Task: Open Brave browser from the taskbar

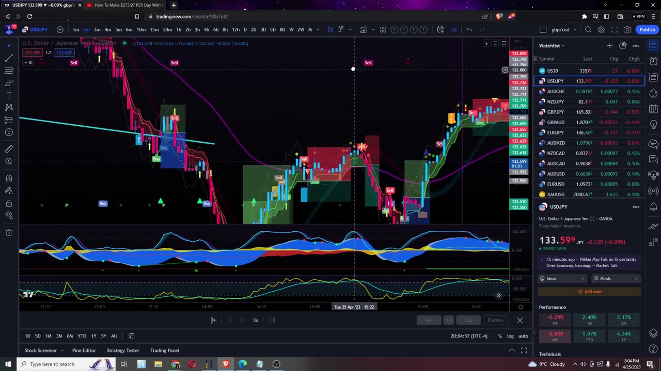Action: pos(226,364)
